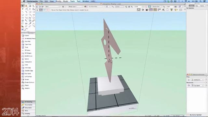Click the zoom magnifier tool in Basic palette
Image resolution: width=208 pixels, height=117 pixels.
pos(33,6)
